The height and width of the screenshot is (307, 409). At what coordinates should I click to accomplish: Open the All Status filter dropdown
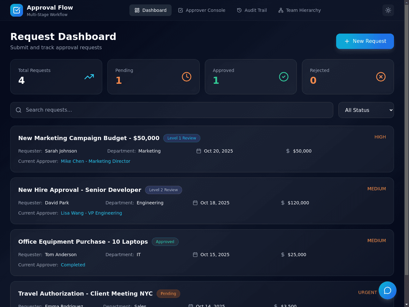tap(366, 110)
